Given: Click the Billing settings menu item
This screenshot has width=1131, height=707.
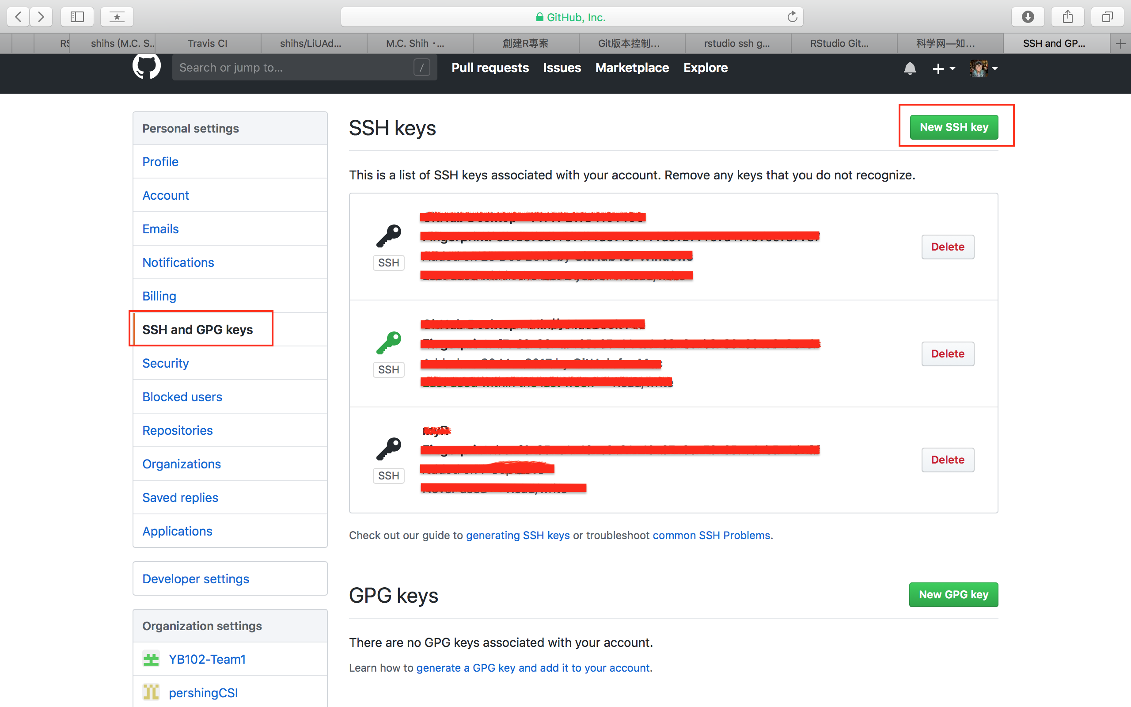Looking at the screenshot, I should (x=159, y=295).
